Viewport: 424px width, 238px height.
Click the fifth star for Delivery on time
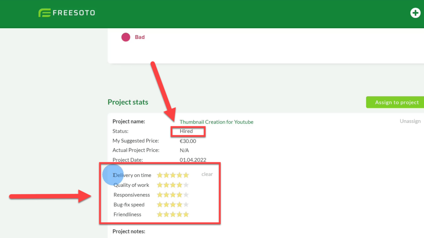click(x=186, y=175)
